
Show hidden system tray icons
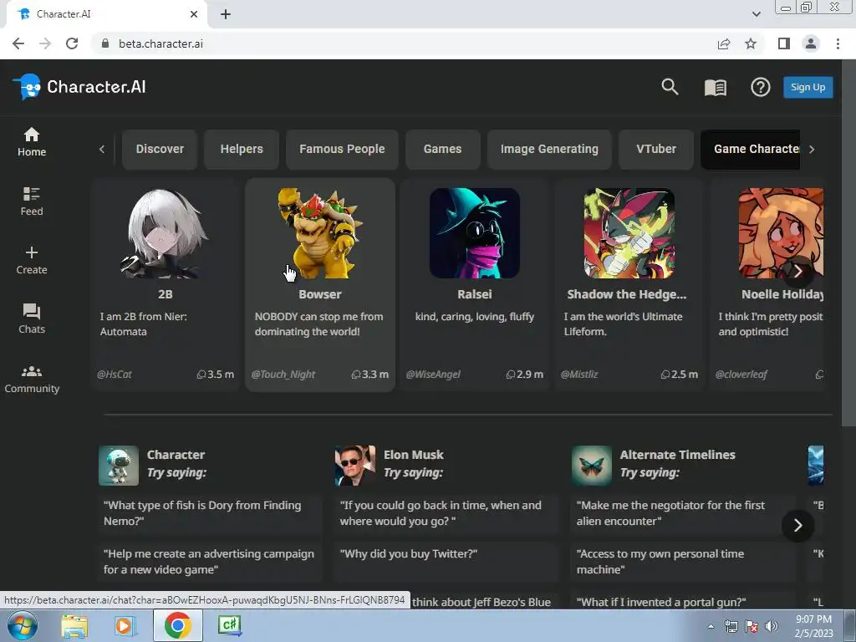711,626
